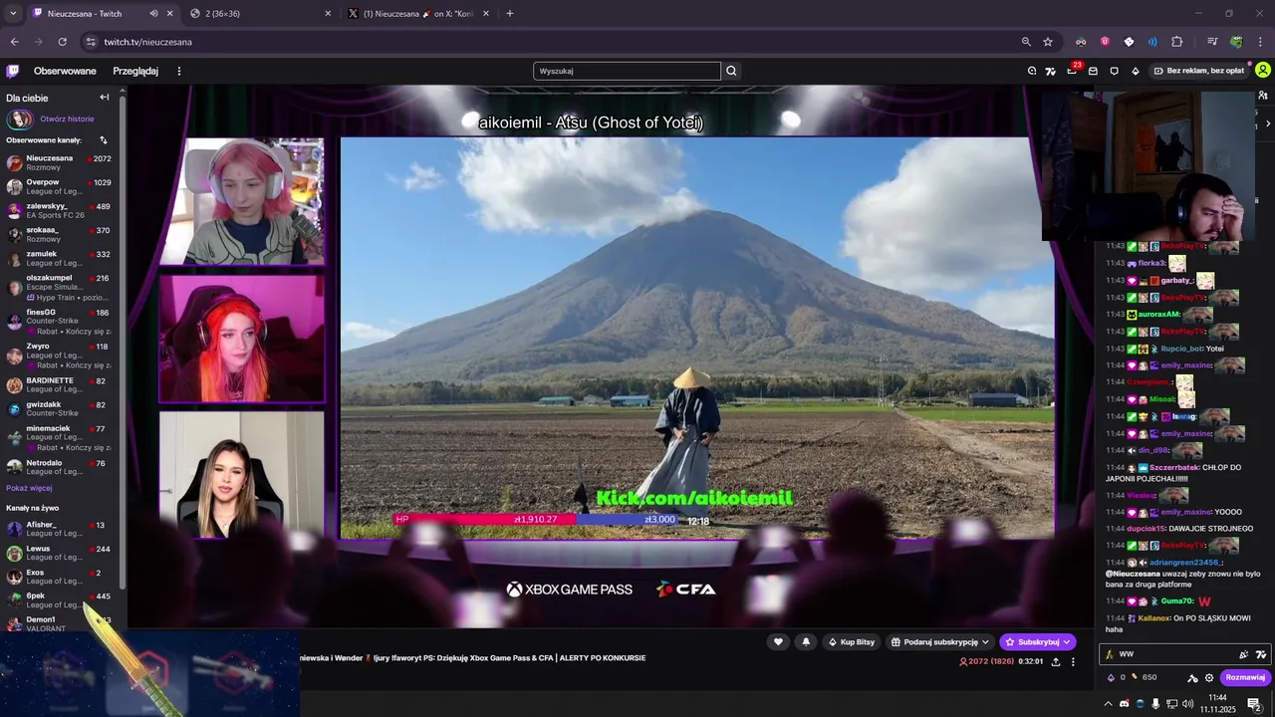This screenshot has width=1275, height=717.
Task: Click the search magnifier button
Action: (x=731, y=71)
